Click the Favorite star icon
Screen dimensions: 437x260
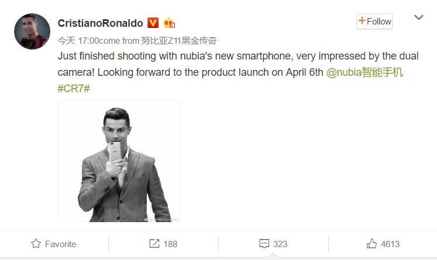click(36, 244)
